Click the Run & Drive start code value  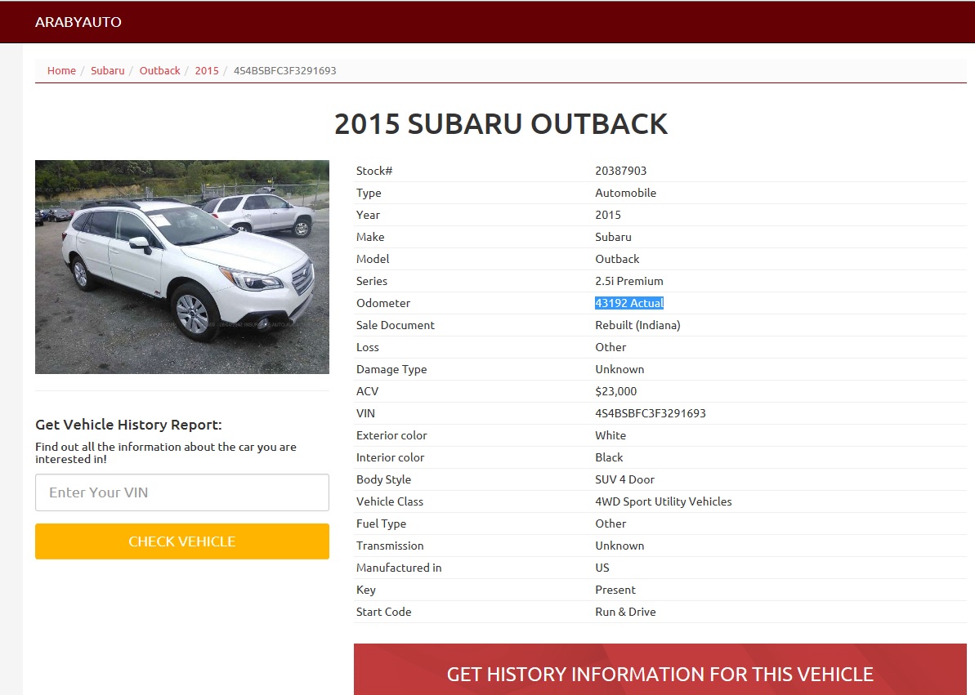pyautogui.click(x=625, y=612)
